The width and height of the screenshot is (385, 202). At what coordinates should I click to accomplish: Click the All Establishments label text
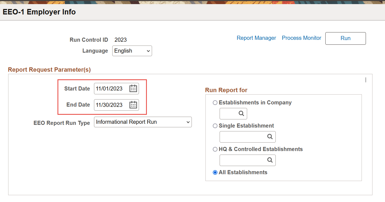pos(243,173)
